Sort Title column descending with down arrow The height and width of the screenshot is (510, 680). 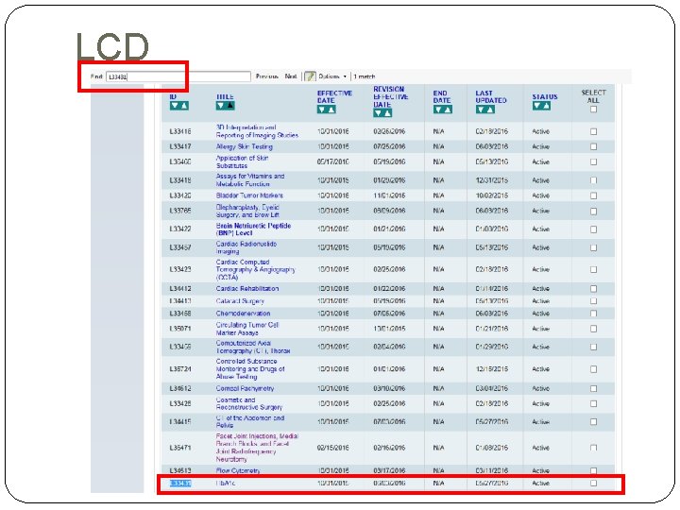tap(220, 106)
